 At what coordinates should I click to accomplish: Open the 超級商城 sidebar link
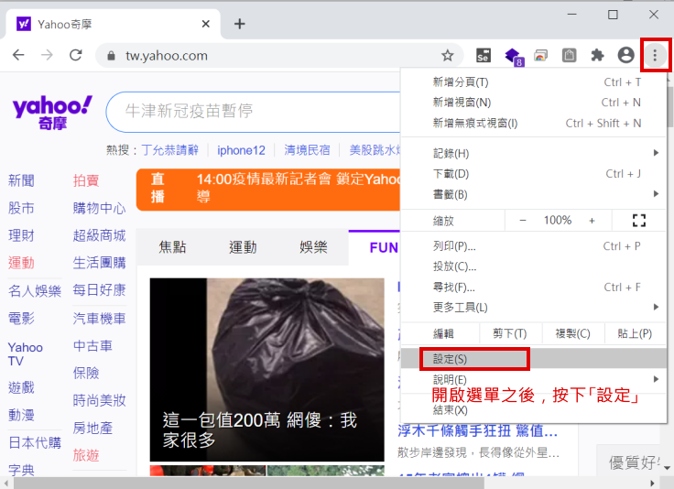(99, 235)
